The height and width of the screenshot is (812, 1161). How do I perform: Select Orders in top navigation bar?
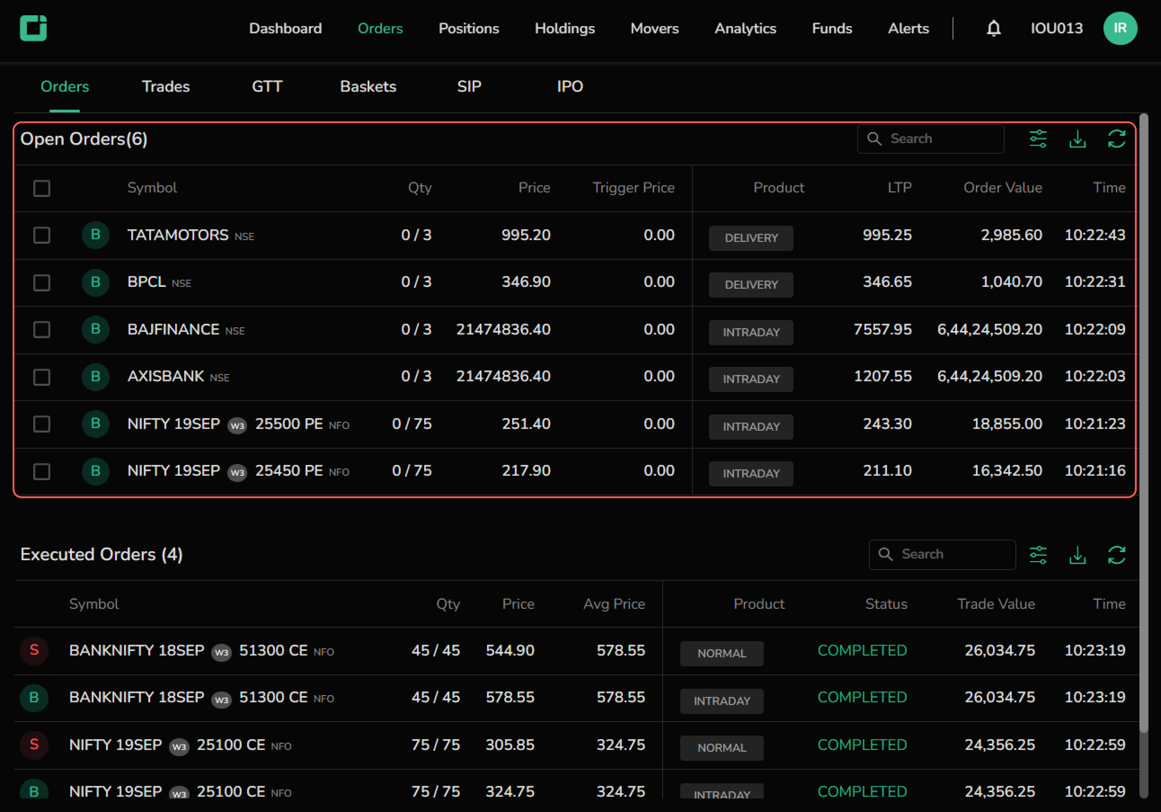(380, 28)
